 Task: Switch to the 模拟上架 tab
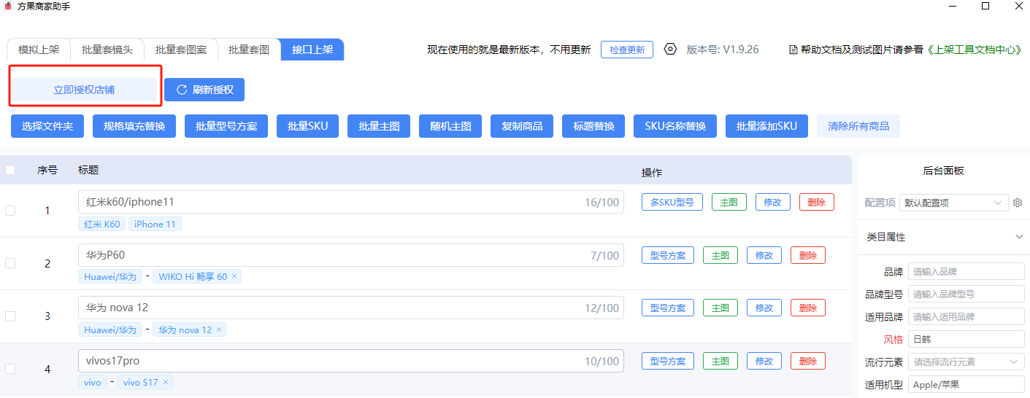pyautogui.click(x=39, y=50)
